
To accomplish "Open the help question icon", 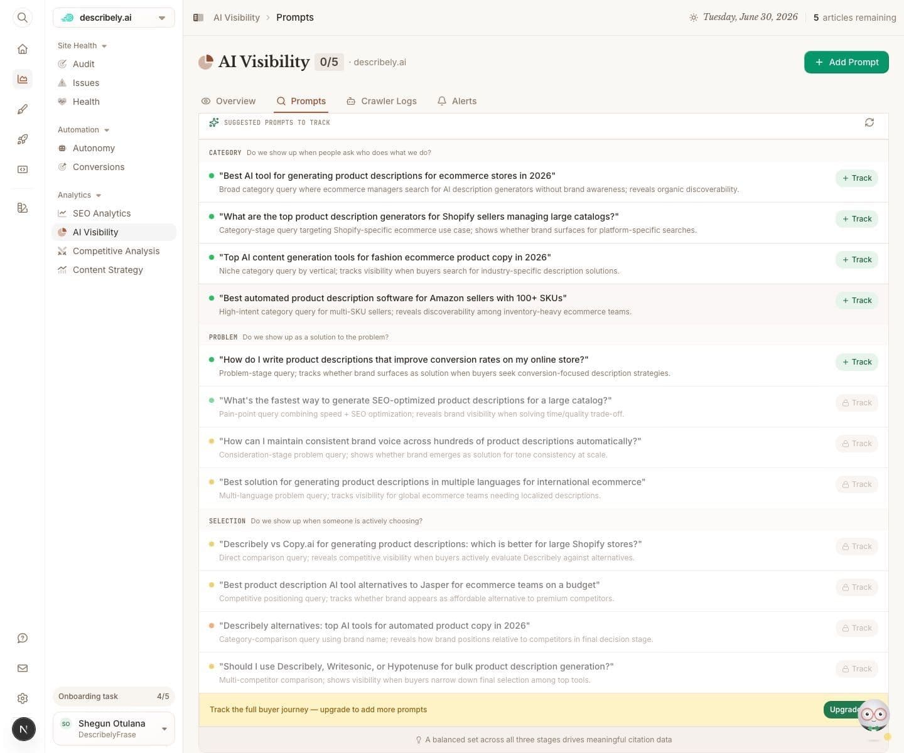I will pyautogui.click(x=23, y=638).
